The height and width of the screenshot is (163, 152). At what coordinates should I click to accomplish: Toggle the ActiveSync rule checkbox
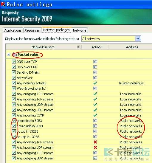click(14, 78)
